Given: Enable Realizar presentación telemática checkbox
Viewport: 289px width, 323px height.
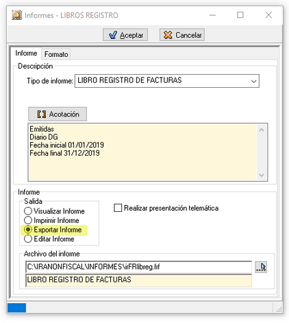Looking at the screenshot, I should click(166, 208).
